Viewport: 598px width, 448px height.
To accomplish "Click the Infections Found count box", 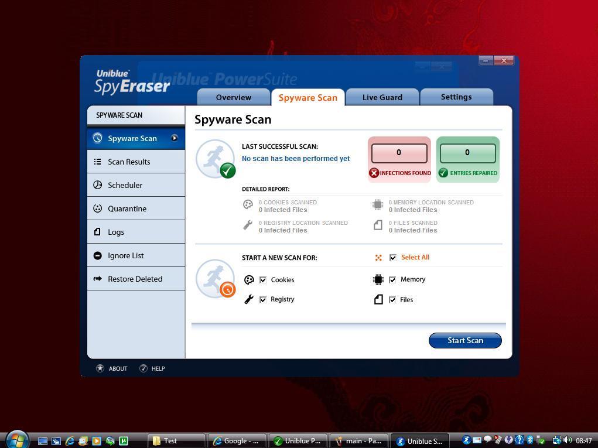I will point(399,153).
